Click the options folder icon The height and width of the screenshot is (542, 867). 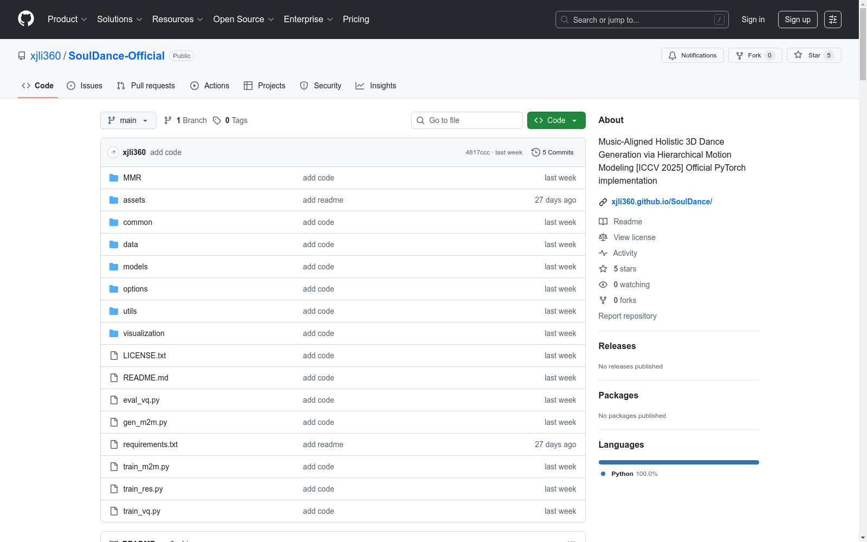[114, 289]
